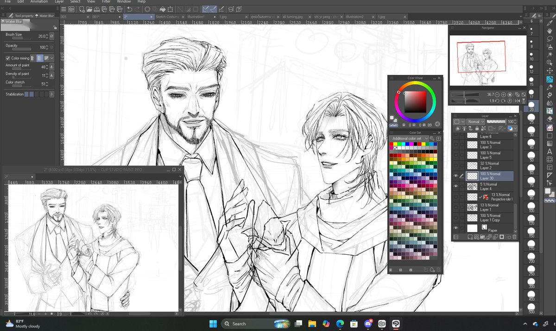Screen dimensions: 556x331
Task: Toggle Snap to ruler in command bar
Action: [x=206, y=9]
